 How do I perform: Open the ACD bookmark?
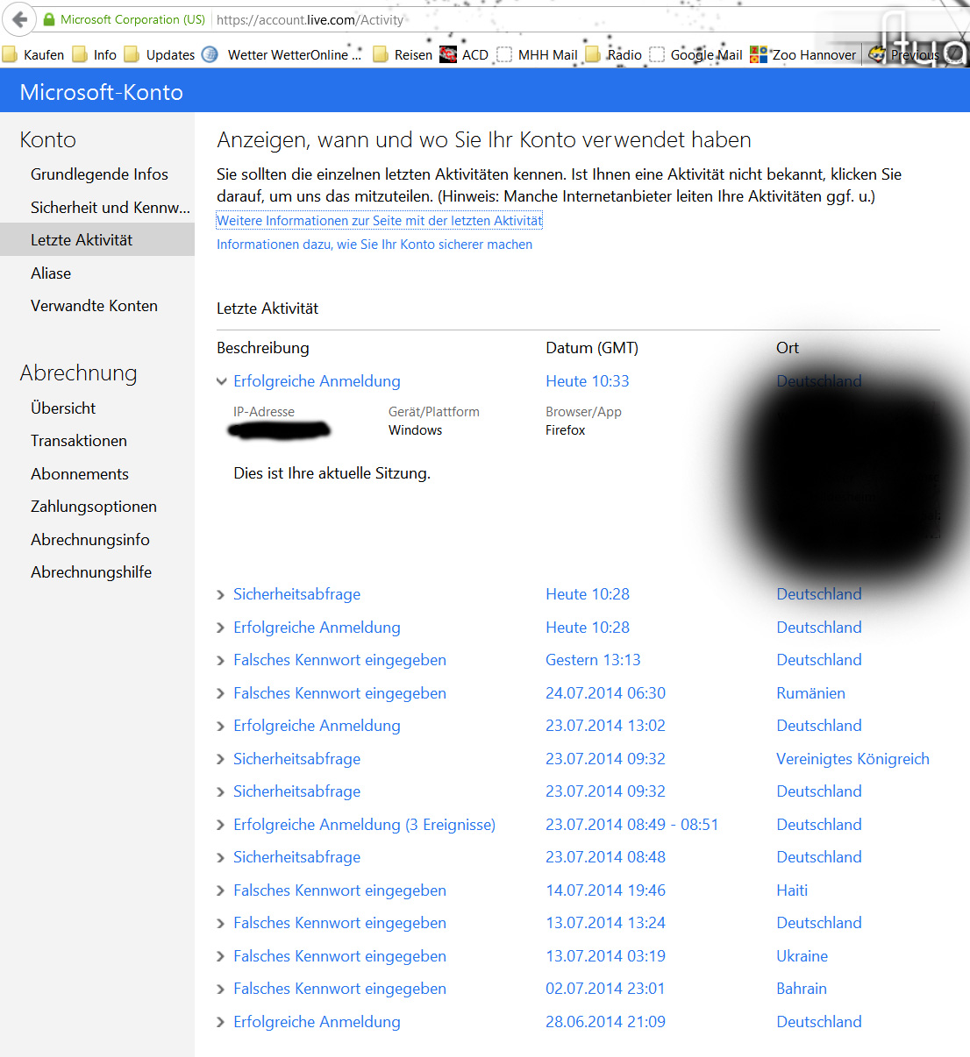click(464, 54)
